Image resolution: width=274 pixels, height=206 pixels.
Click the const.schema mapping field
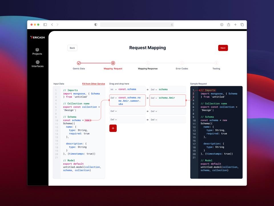128,89
